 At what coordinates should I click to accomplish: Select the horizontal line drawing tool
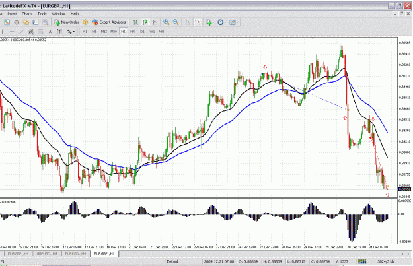12,32
